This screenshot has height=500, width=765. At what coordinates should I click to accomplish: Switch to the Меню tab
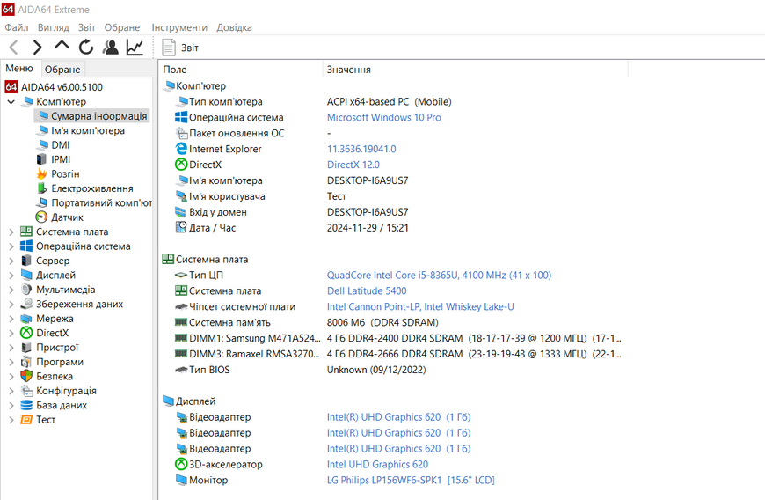click(19, 69)
